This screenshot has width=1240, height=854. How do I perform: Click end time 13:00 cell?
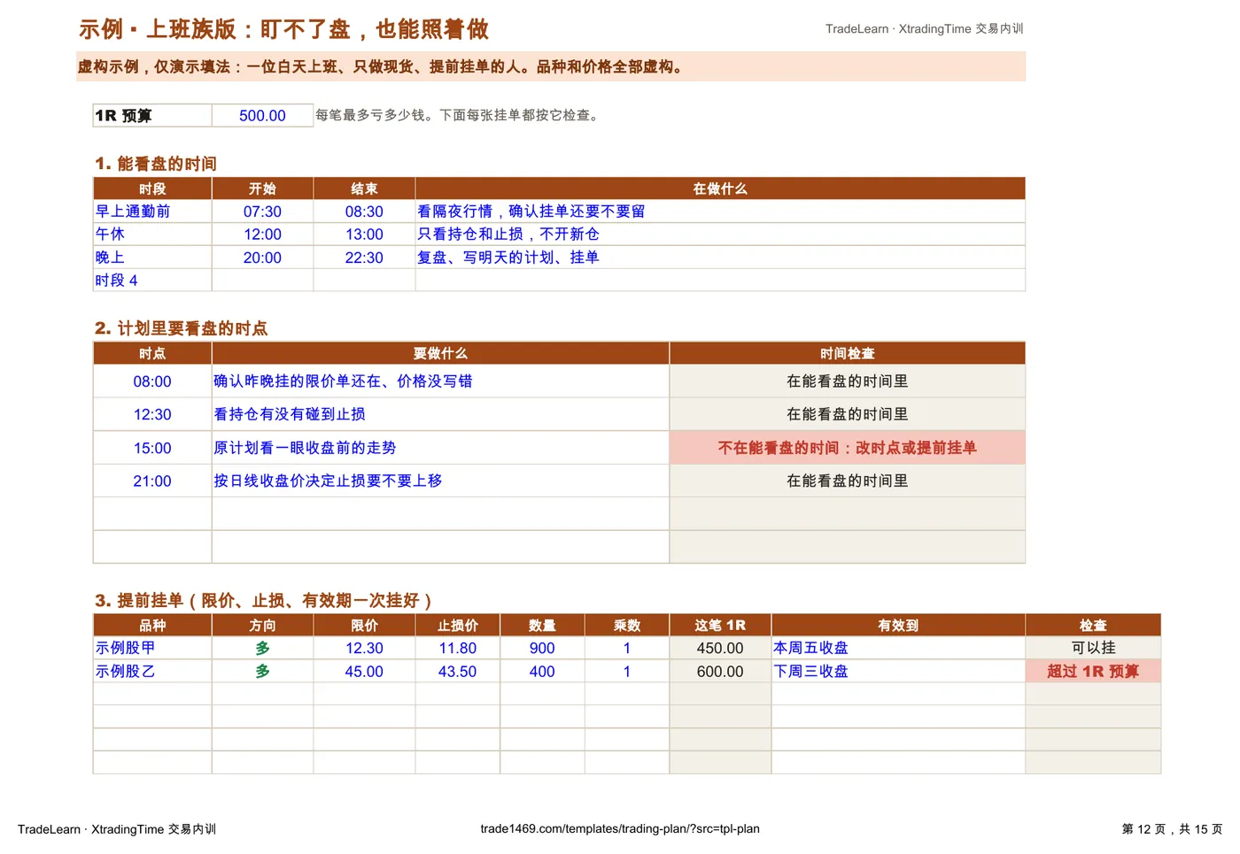364,235
